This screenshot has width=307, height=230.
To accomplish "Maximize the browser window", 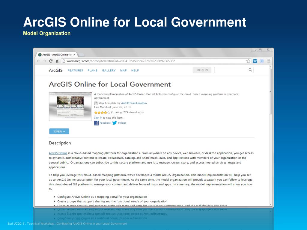I will click(x=260, y=50).
